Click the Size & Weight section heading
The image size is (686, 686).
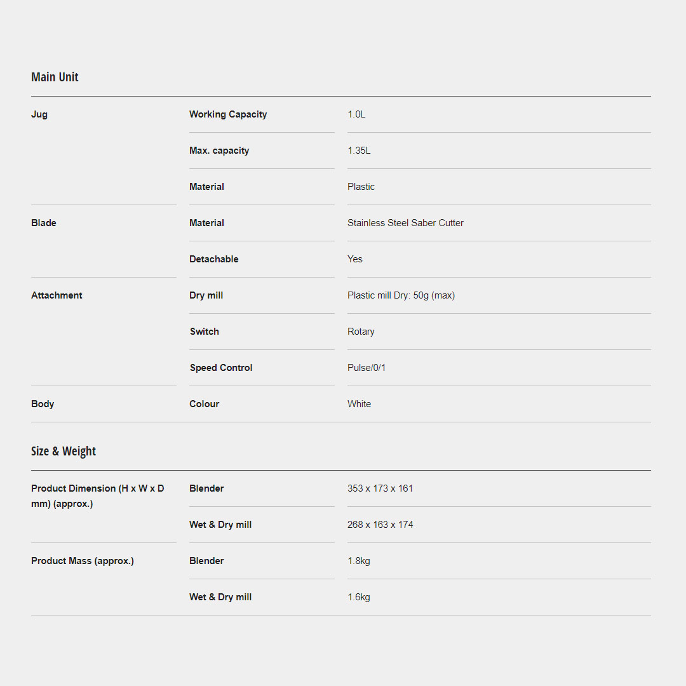64,451
